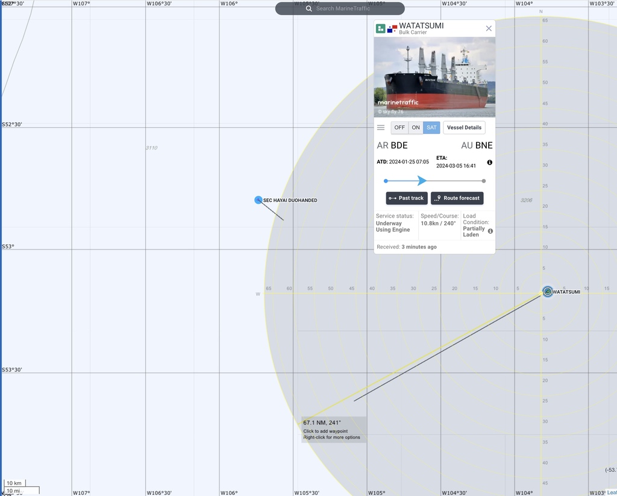
Task: Click the Received 3 minutes ago text
Action: [x=407, y=247]
